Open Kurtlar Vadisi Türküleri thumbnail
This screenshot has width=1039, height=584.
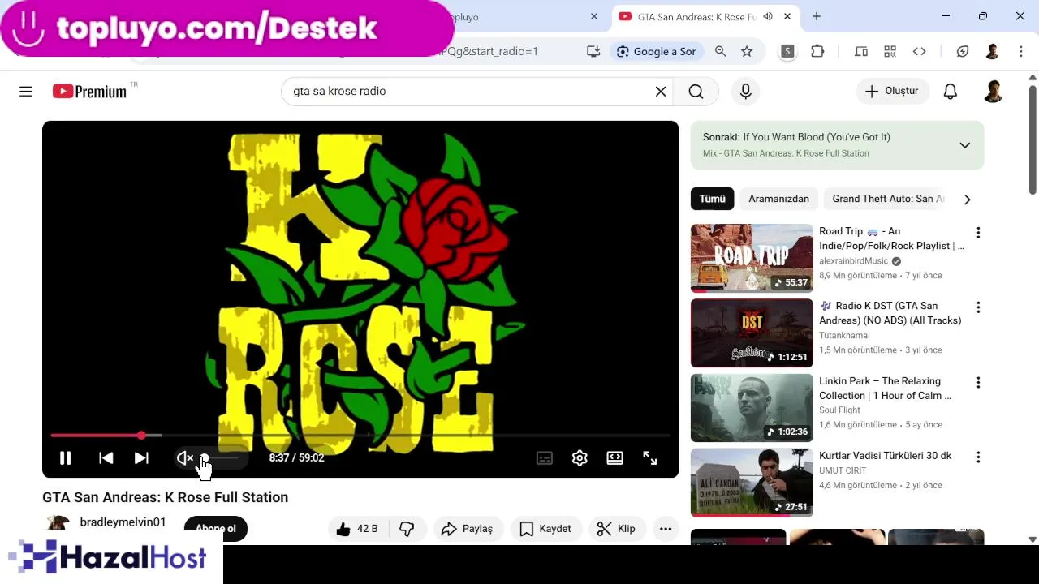click(x=752, y=483)
